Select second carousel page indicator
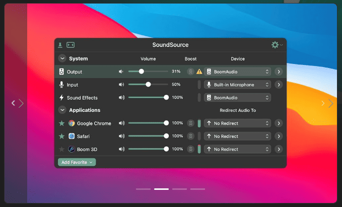Screen dimensions: 342x207 point(161,189)
